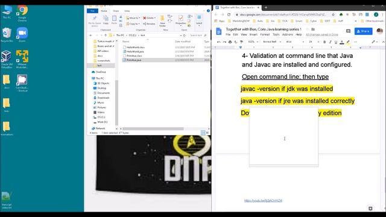Open Move to dropdown in Explorer
This screenshot has width=386, height=217.
pos(133,18)
